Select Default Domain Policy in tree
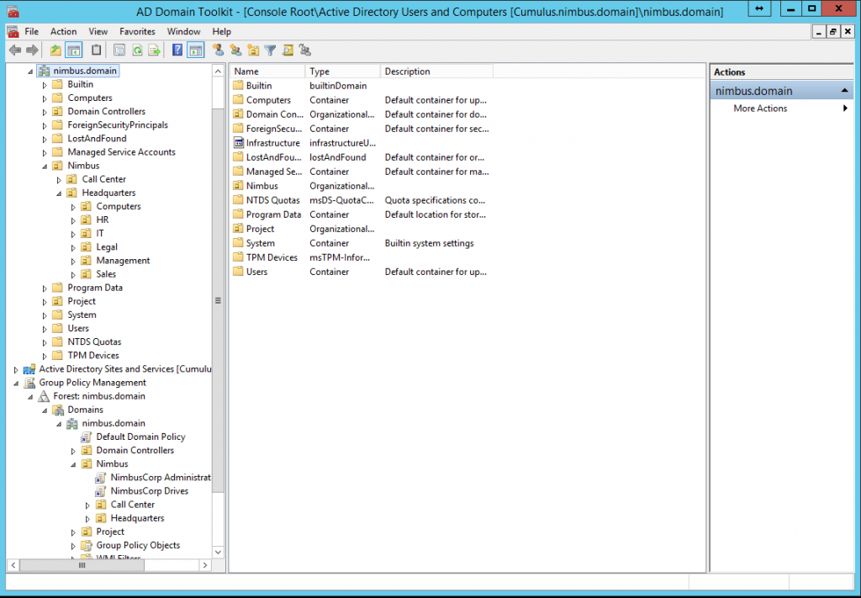This screenshot has height=598, width=861. (140, 437)
